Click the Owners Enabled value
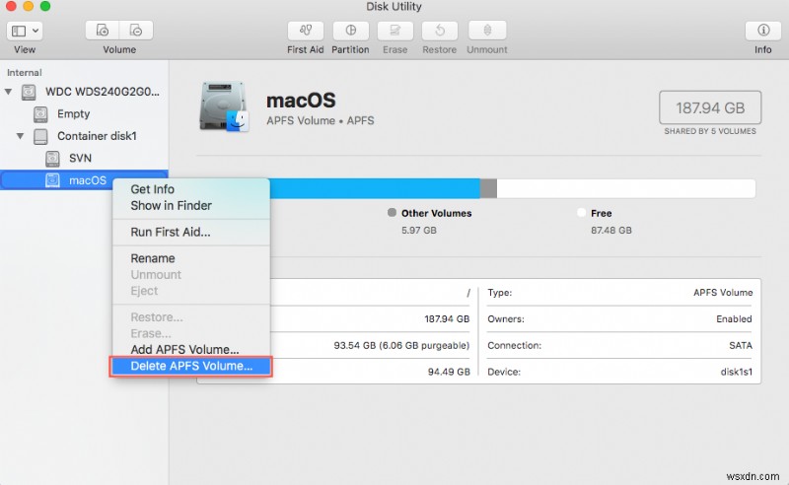The width and height of the screenshot is (789, 485). coord(734,318)
